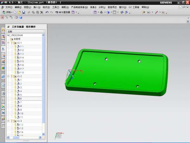Select operation F-3 in the navigator tree
This screenshot has width=190, height=143.
(x=22, y=54)
